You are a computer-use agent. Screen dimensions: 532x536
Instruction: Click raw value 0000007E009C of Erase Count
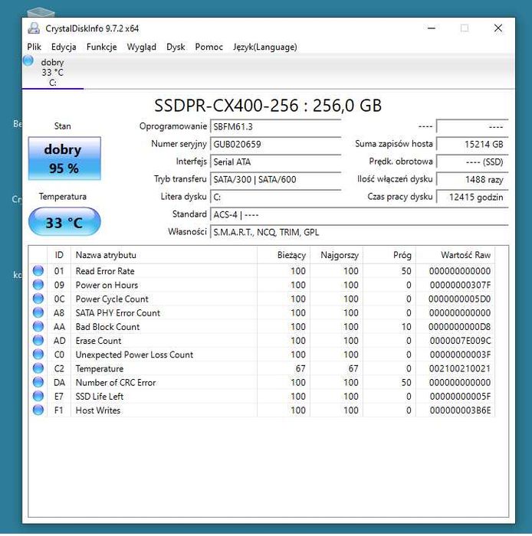pos(460,341)
